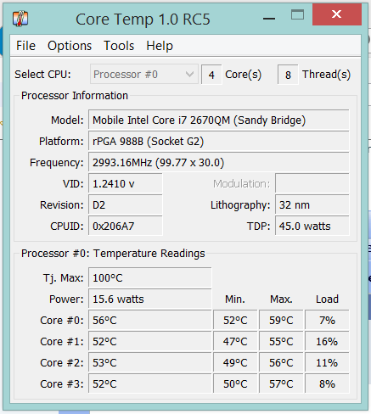The width and height of the screenshot is (371, 414).
Task: Click the core count field showing 4
Action: point(211,75)
